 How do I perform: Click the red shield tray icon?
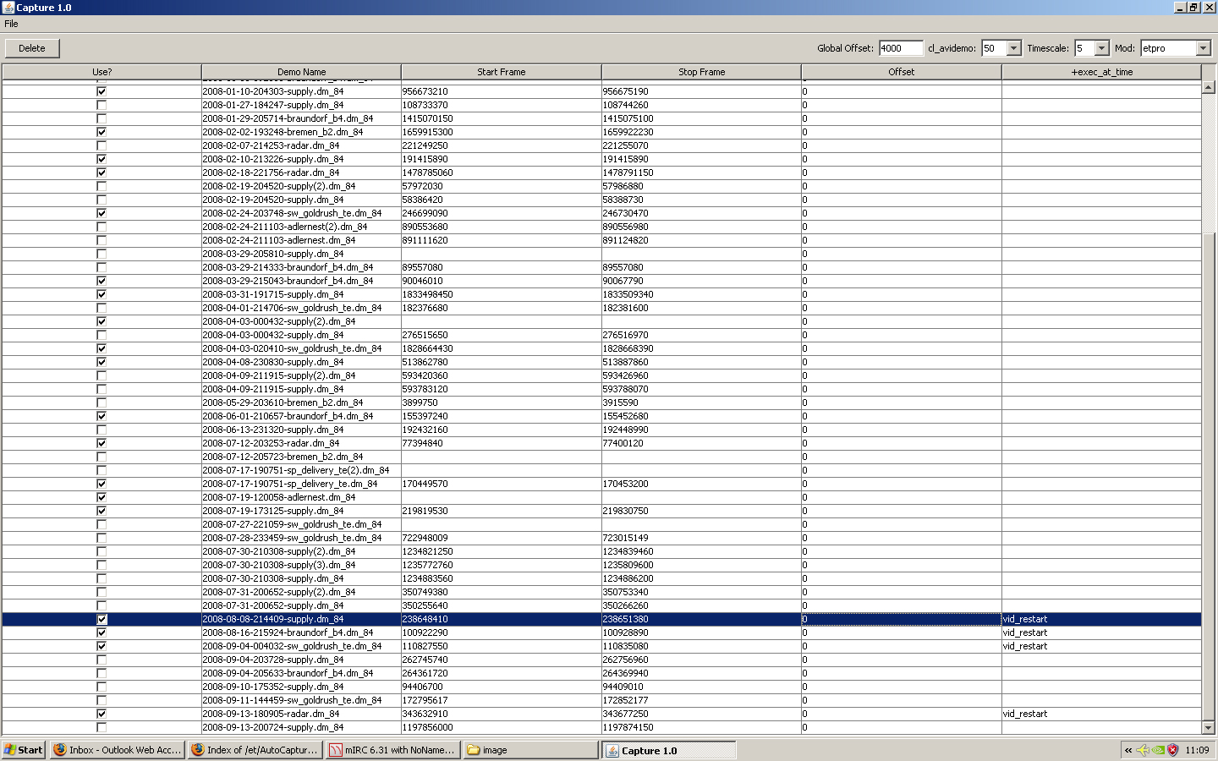pos(1173,750)
